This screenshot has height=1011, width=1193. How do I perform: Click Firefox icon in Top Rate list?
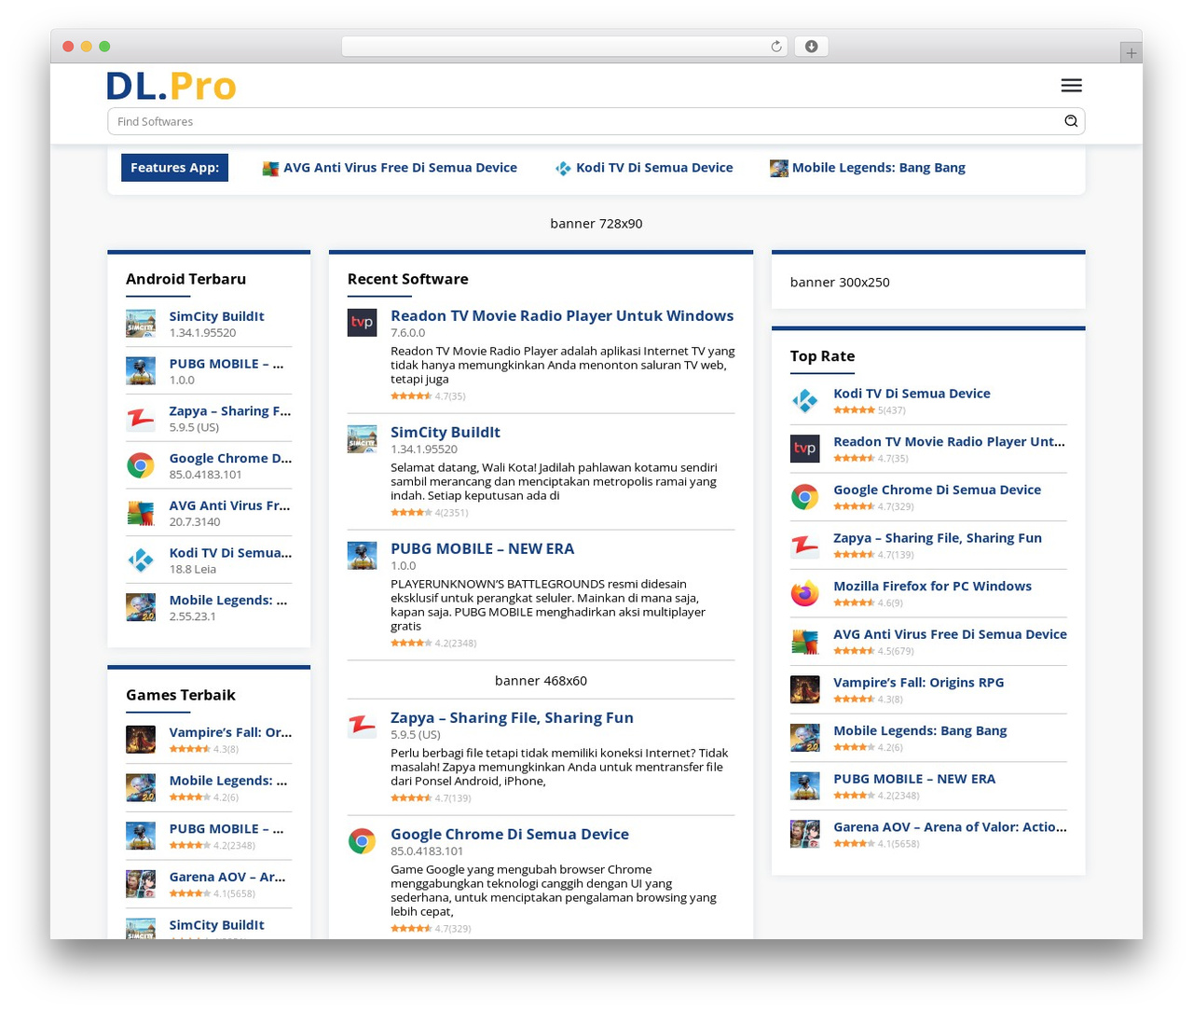(805, 593)
